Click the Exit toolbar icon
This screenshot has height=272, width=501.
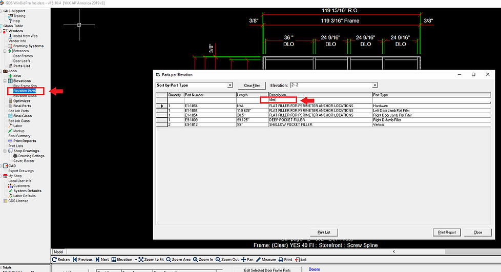301,260
